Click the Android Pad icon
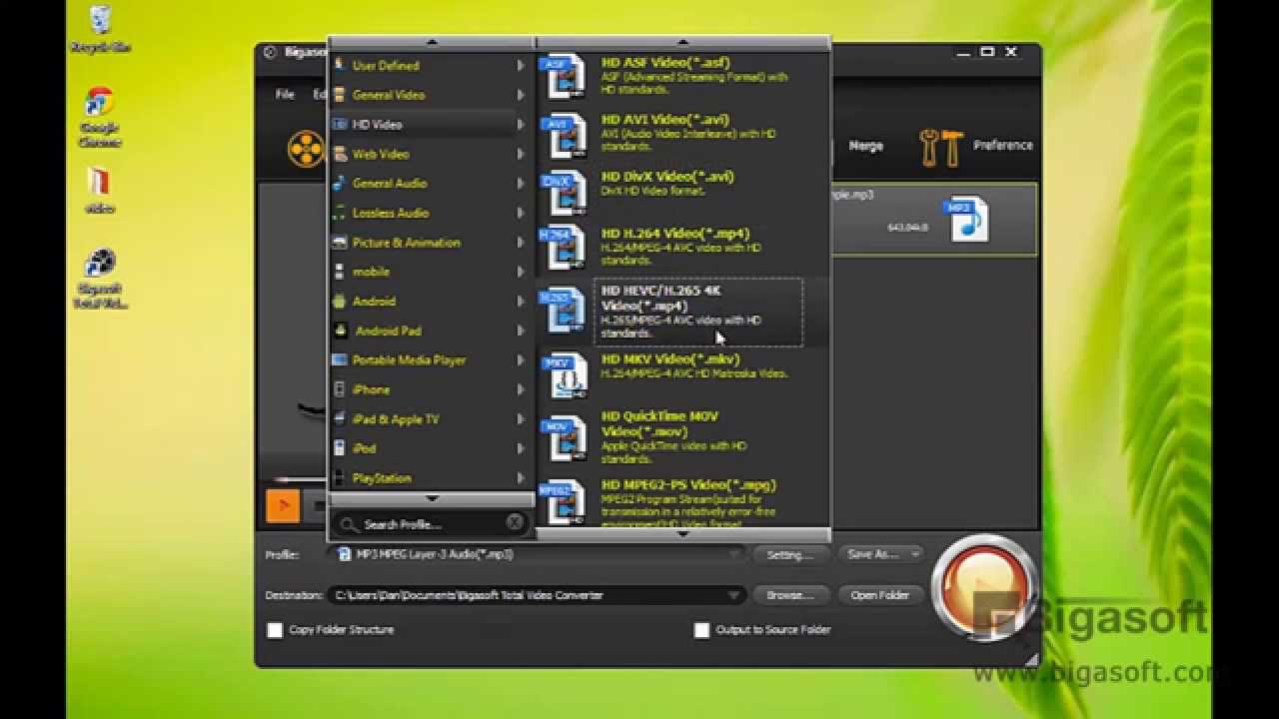 click(x=341, y=331)
